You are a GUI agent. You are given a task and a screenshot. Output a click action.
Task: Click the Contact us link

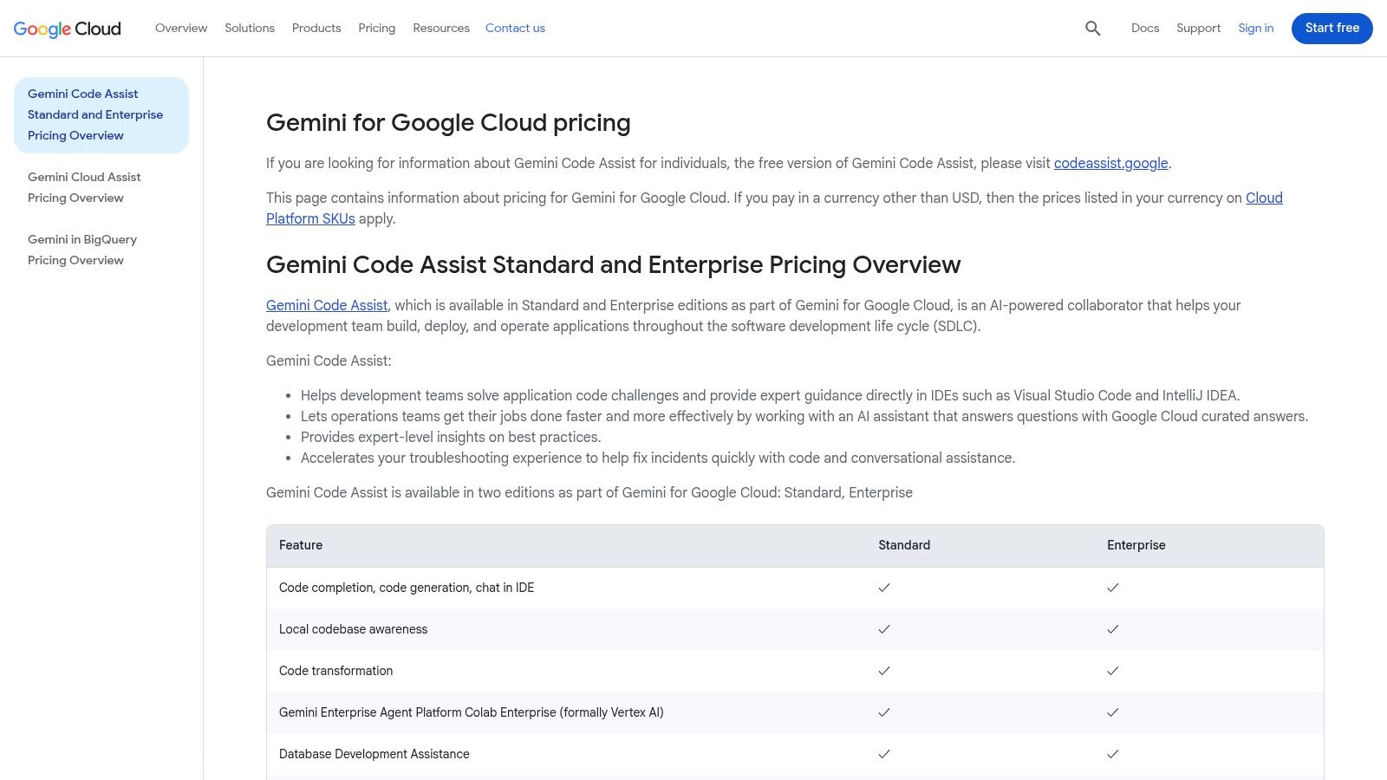(515, 28)
